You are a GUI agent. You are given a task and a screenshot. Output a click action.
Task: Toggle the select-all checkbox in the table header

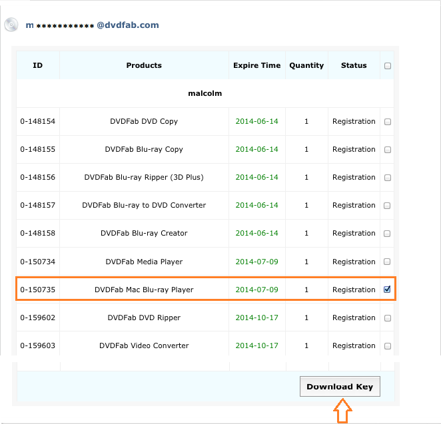tap(388, 66)
